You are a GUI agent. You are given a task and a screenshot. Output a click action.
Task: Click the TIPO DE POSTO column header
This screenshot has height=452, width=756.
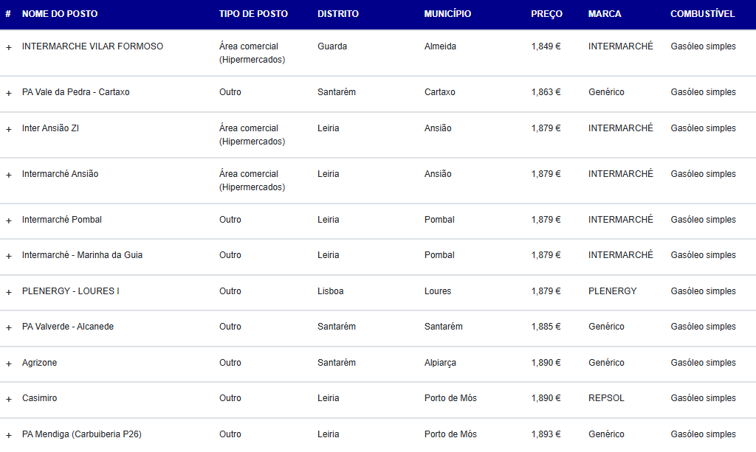point(254,14)
